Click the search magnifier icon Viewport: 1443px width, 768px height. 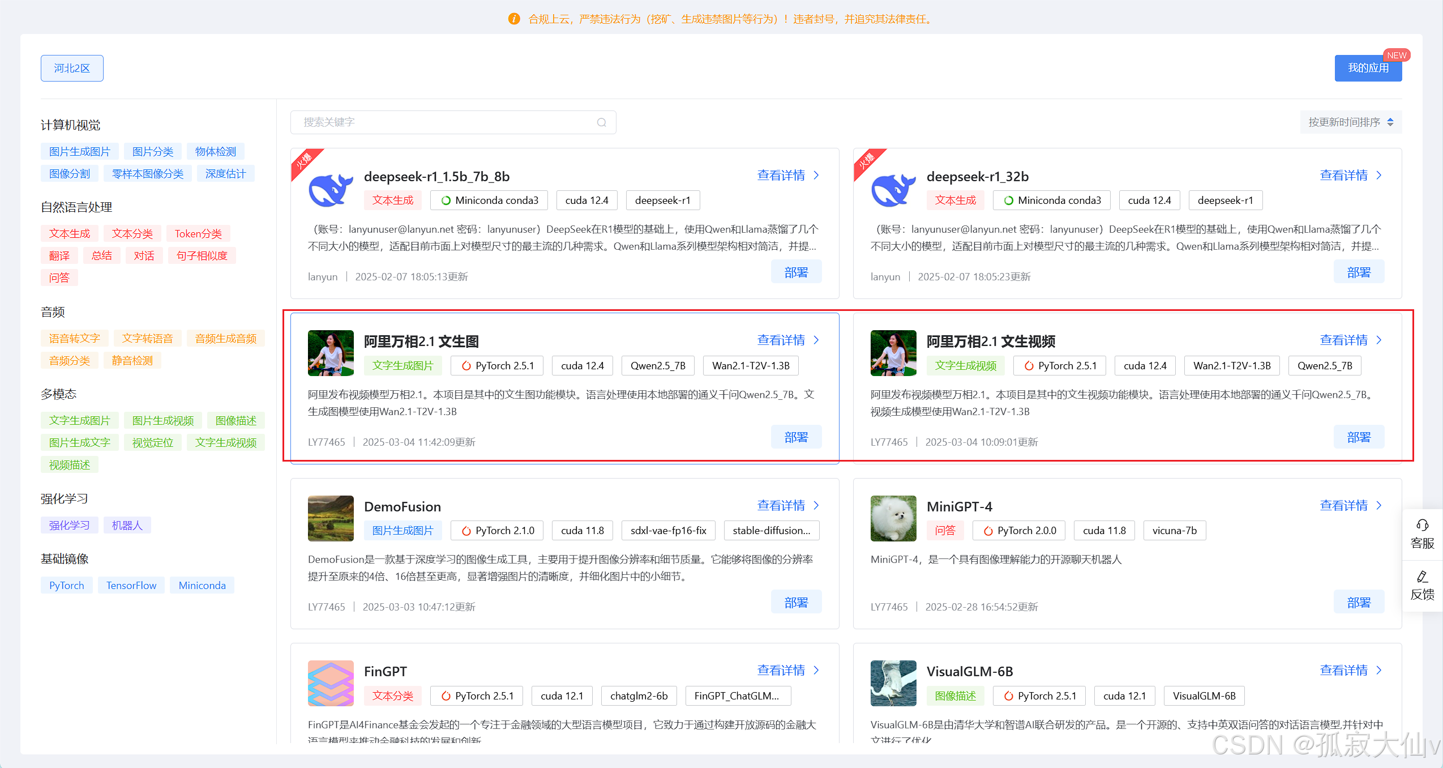(601, 122)
